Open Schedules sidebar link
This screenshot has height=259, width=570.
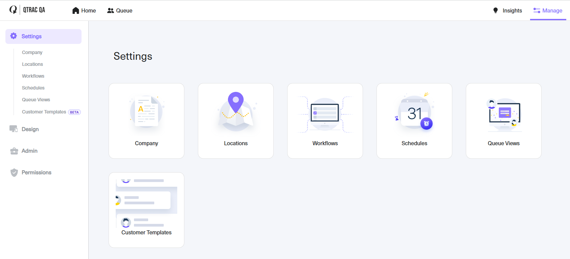click(33, 88)
